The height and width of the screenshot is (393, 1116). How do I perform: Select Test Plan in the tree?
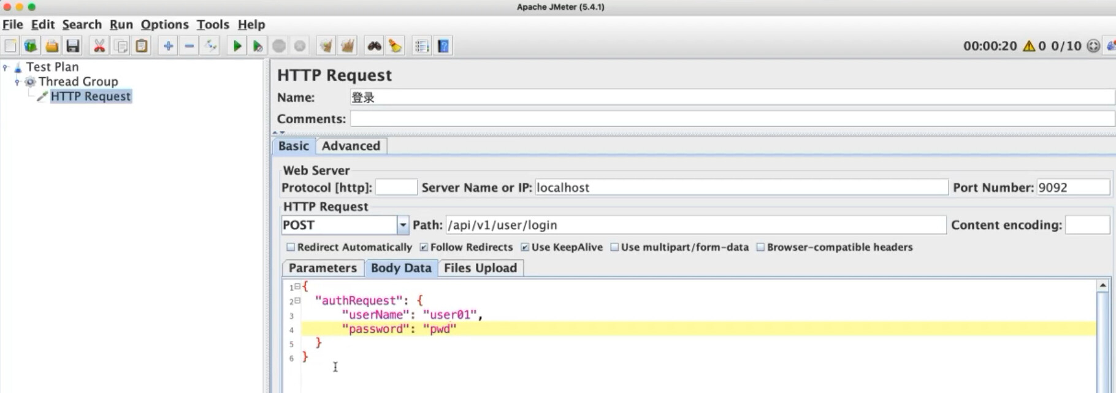(53, 67)
